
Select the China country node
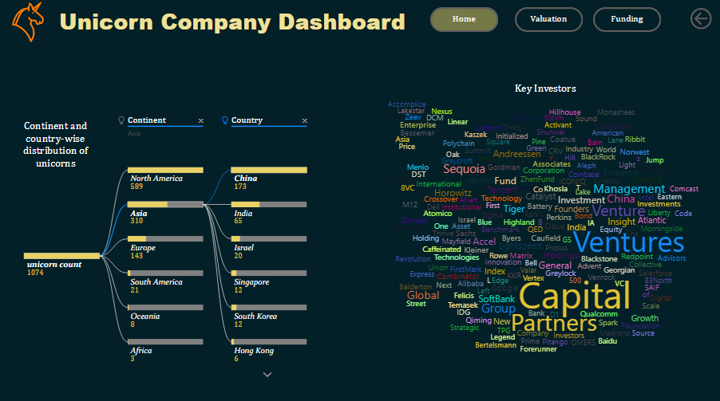click(269, 171)
